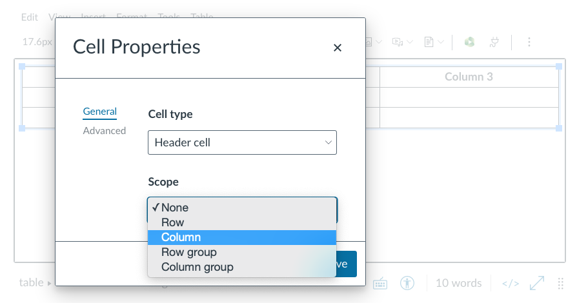Screen dimensions: 577x303
Task: Switch to the General tab
Action: pos(100,112)
